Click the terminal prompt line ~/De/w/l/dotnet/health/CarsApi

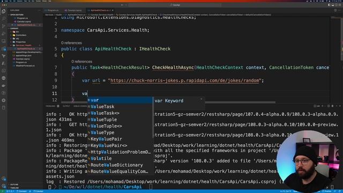102,187
